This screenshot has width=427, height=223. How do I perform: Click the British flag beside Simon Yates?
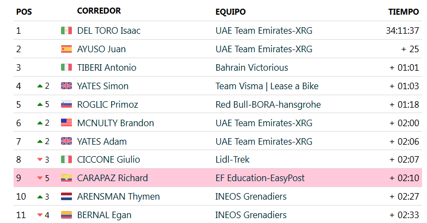pos(66,86)
